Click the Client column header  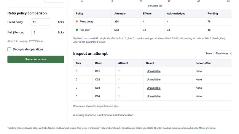[99, 63]
